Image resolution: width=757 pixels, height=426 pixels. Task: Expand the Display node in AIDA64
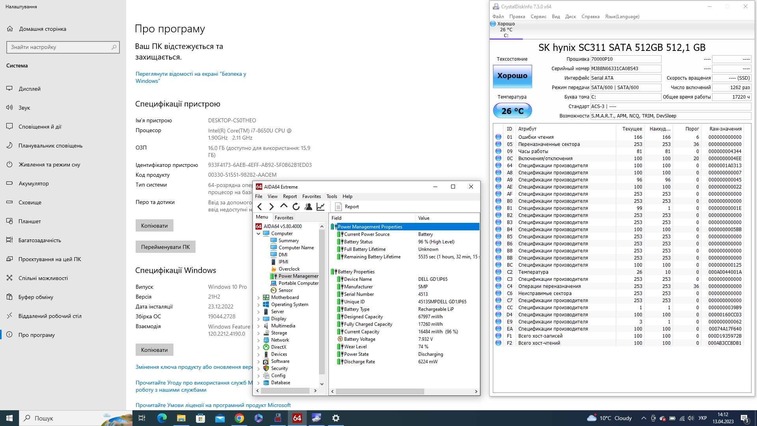pyautogui.click(x=259, y=319)
